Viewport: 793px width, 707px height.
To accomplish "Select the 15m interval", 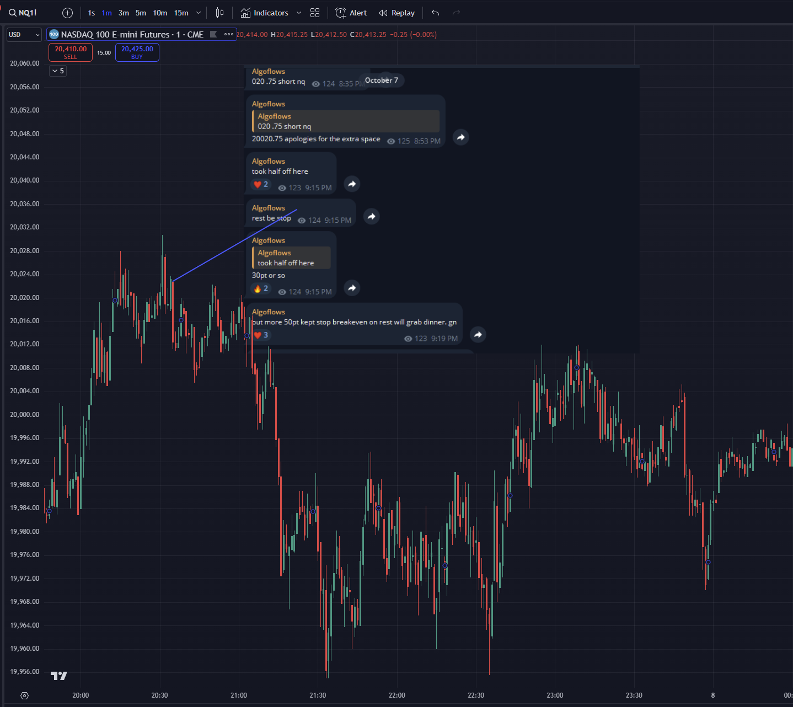I will [x=181, y=13].
